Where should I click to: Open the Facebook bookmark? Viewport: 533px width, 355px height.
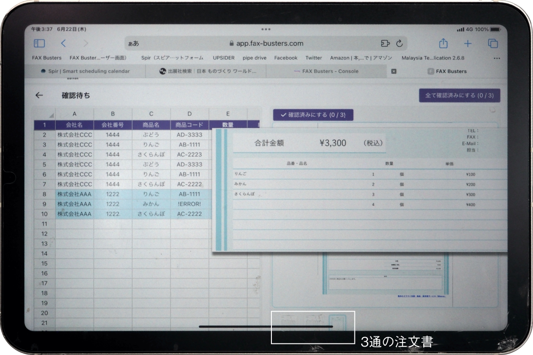tap(286, 58)
